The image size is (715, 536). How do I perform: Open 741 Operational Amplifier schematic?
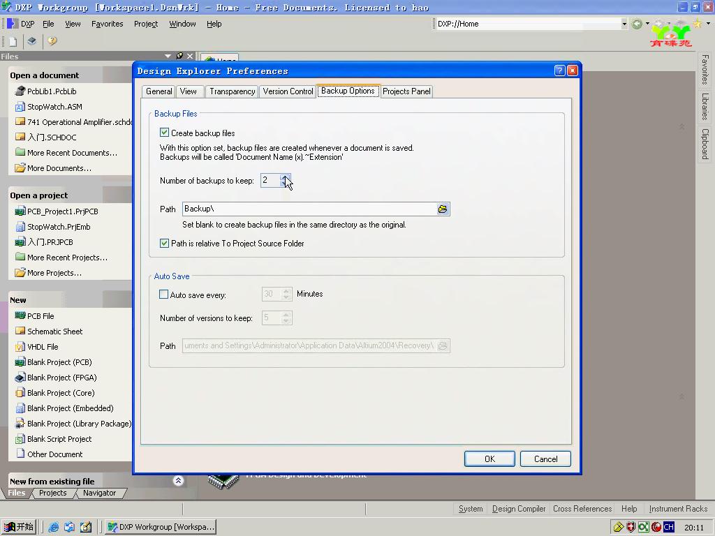pyautogui.click(x=73, y=121)
